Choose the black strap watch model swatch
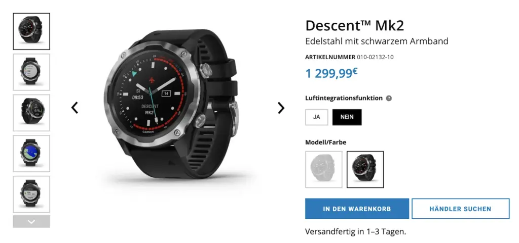 tap(365, 169)
